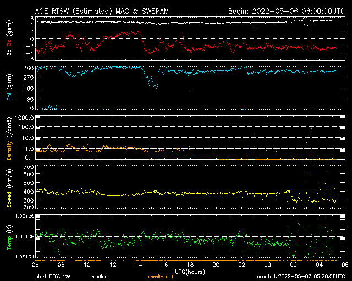Click the 18 hour mark on the time axis
Viewport: 352px width, 281px height.
pos(189,265)
